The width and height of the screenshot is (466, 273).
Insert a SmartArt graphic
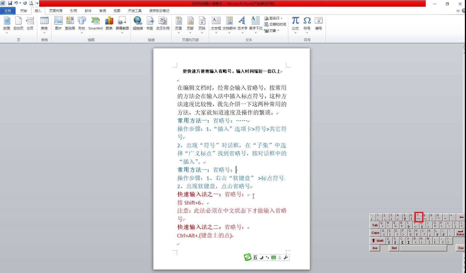tap(95, 23)
